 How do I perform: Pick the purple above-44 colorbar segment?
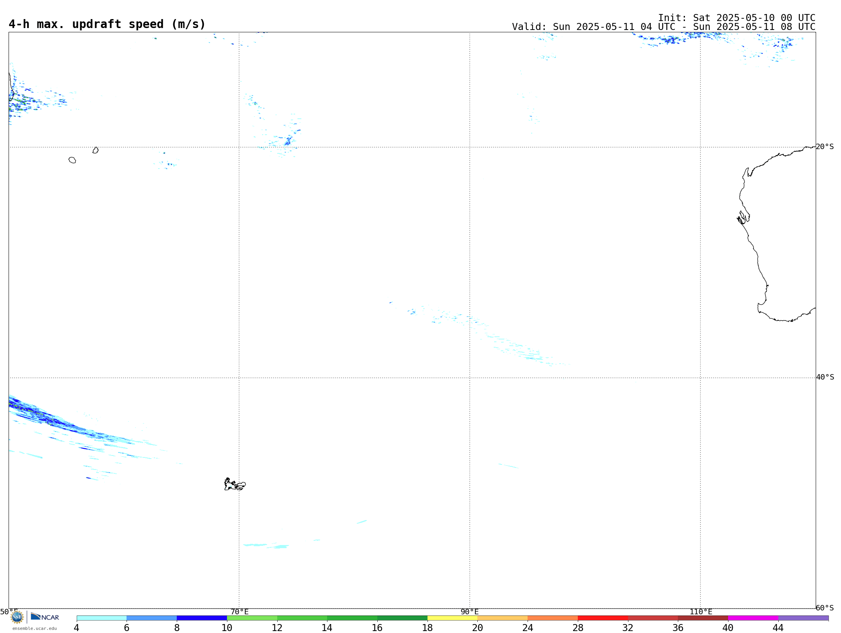click(803, 618)
